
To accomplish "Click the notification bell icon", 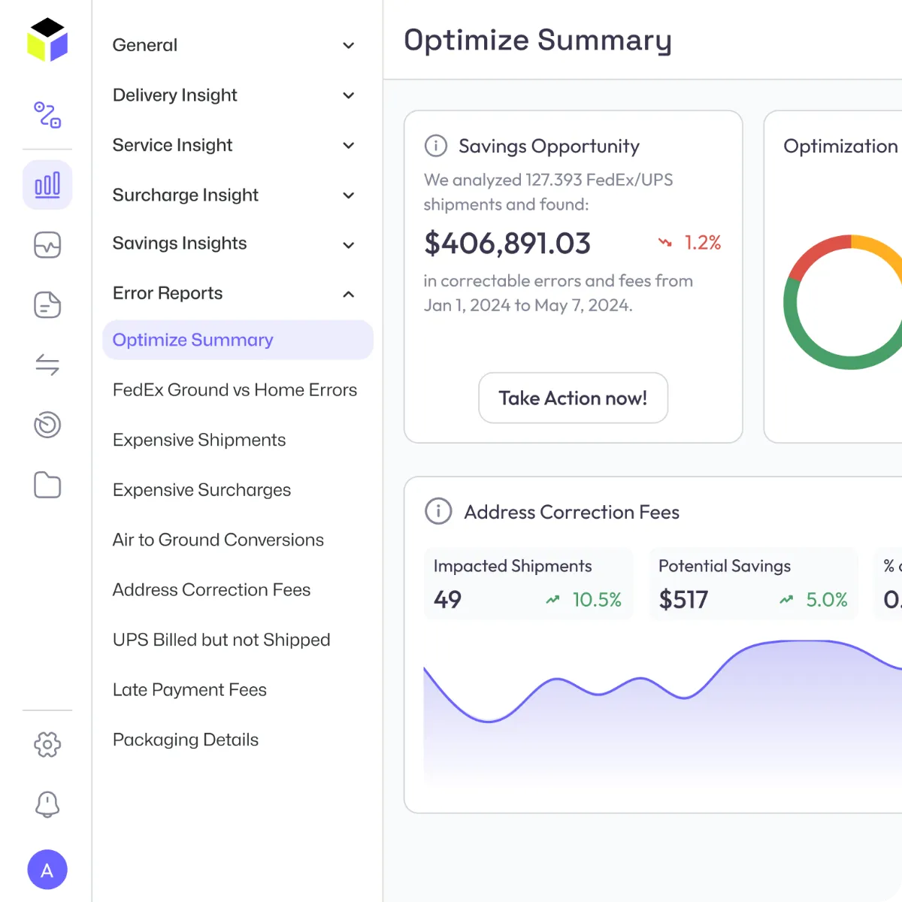I will point(47,804).
